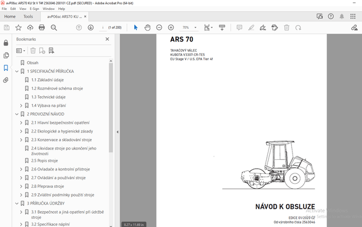The width and height of the screenshot is (362, 227).
Task: Choose the selection arrow tool
Action: tap(135, 27)
